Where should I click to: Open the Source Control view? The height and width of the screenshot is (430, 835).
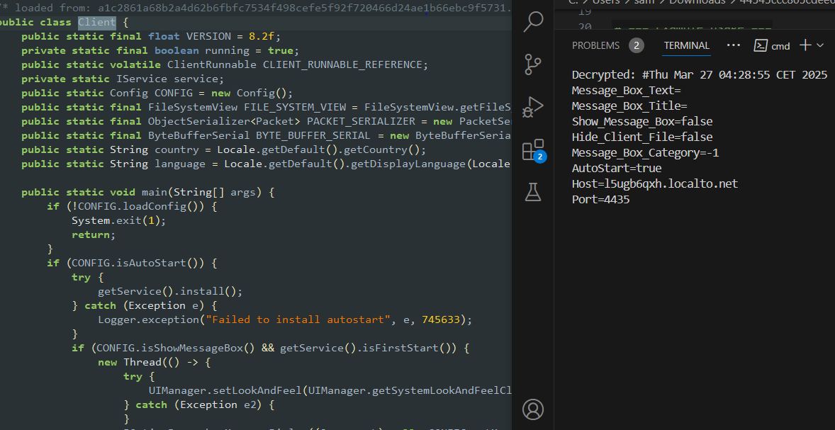[533, 64]
